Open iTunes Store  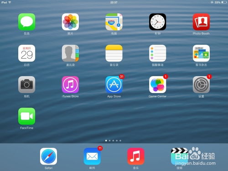pos(70,85)
